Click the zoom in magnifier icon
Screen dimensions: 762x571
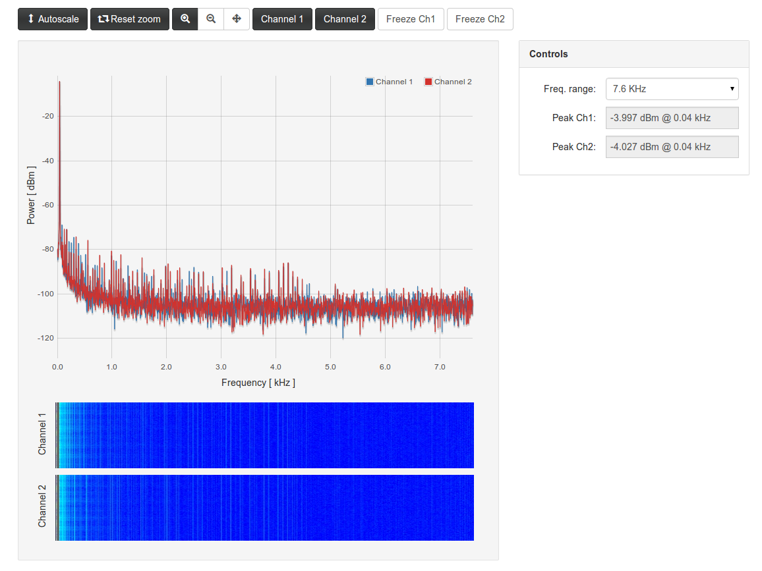[185, 19]
